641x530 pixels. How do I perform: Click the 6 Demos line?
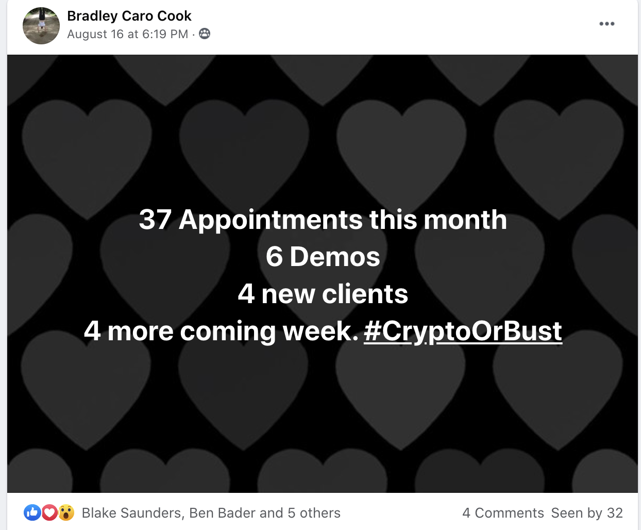323,257
